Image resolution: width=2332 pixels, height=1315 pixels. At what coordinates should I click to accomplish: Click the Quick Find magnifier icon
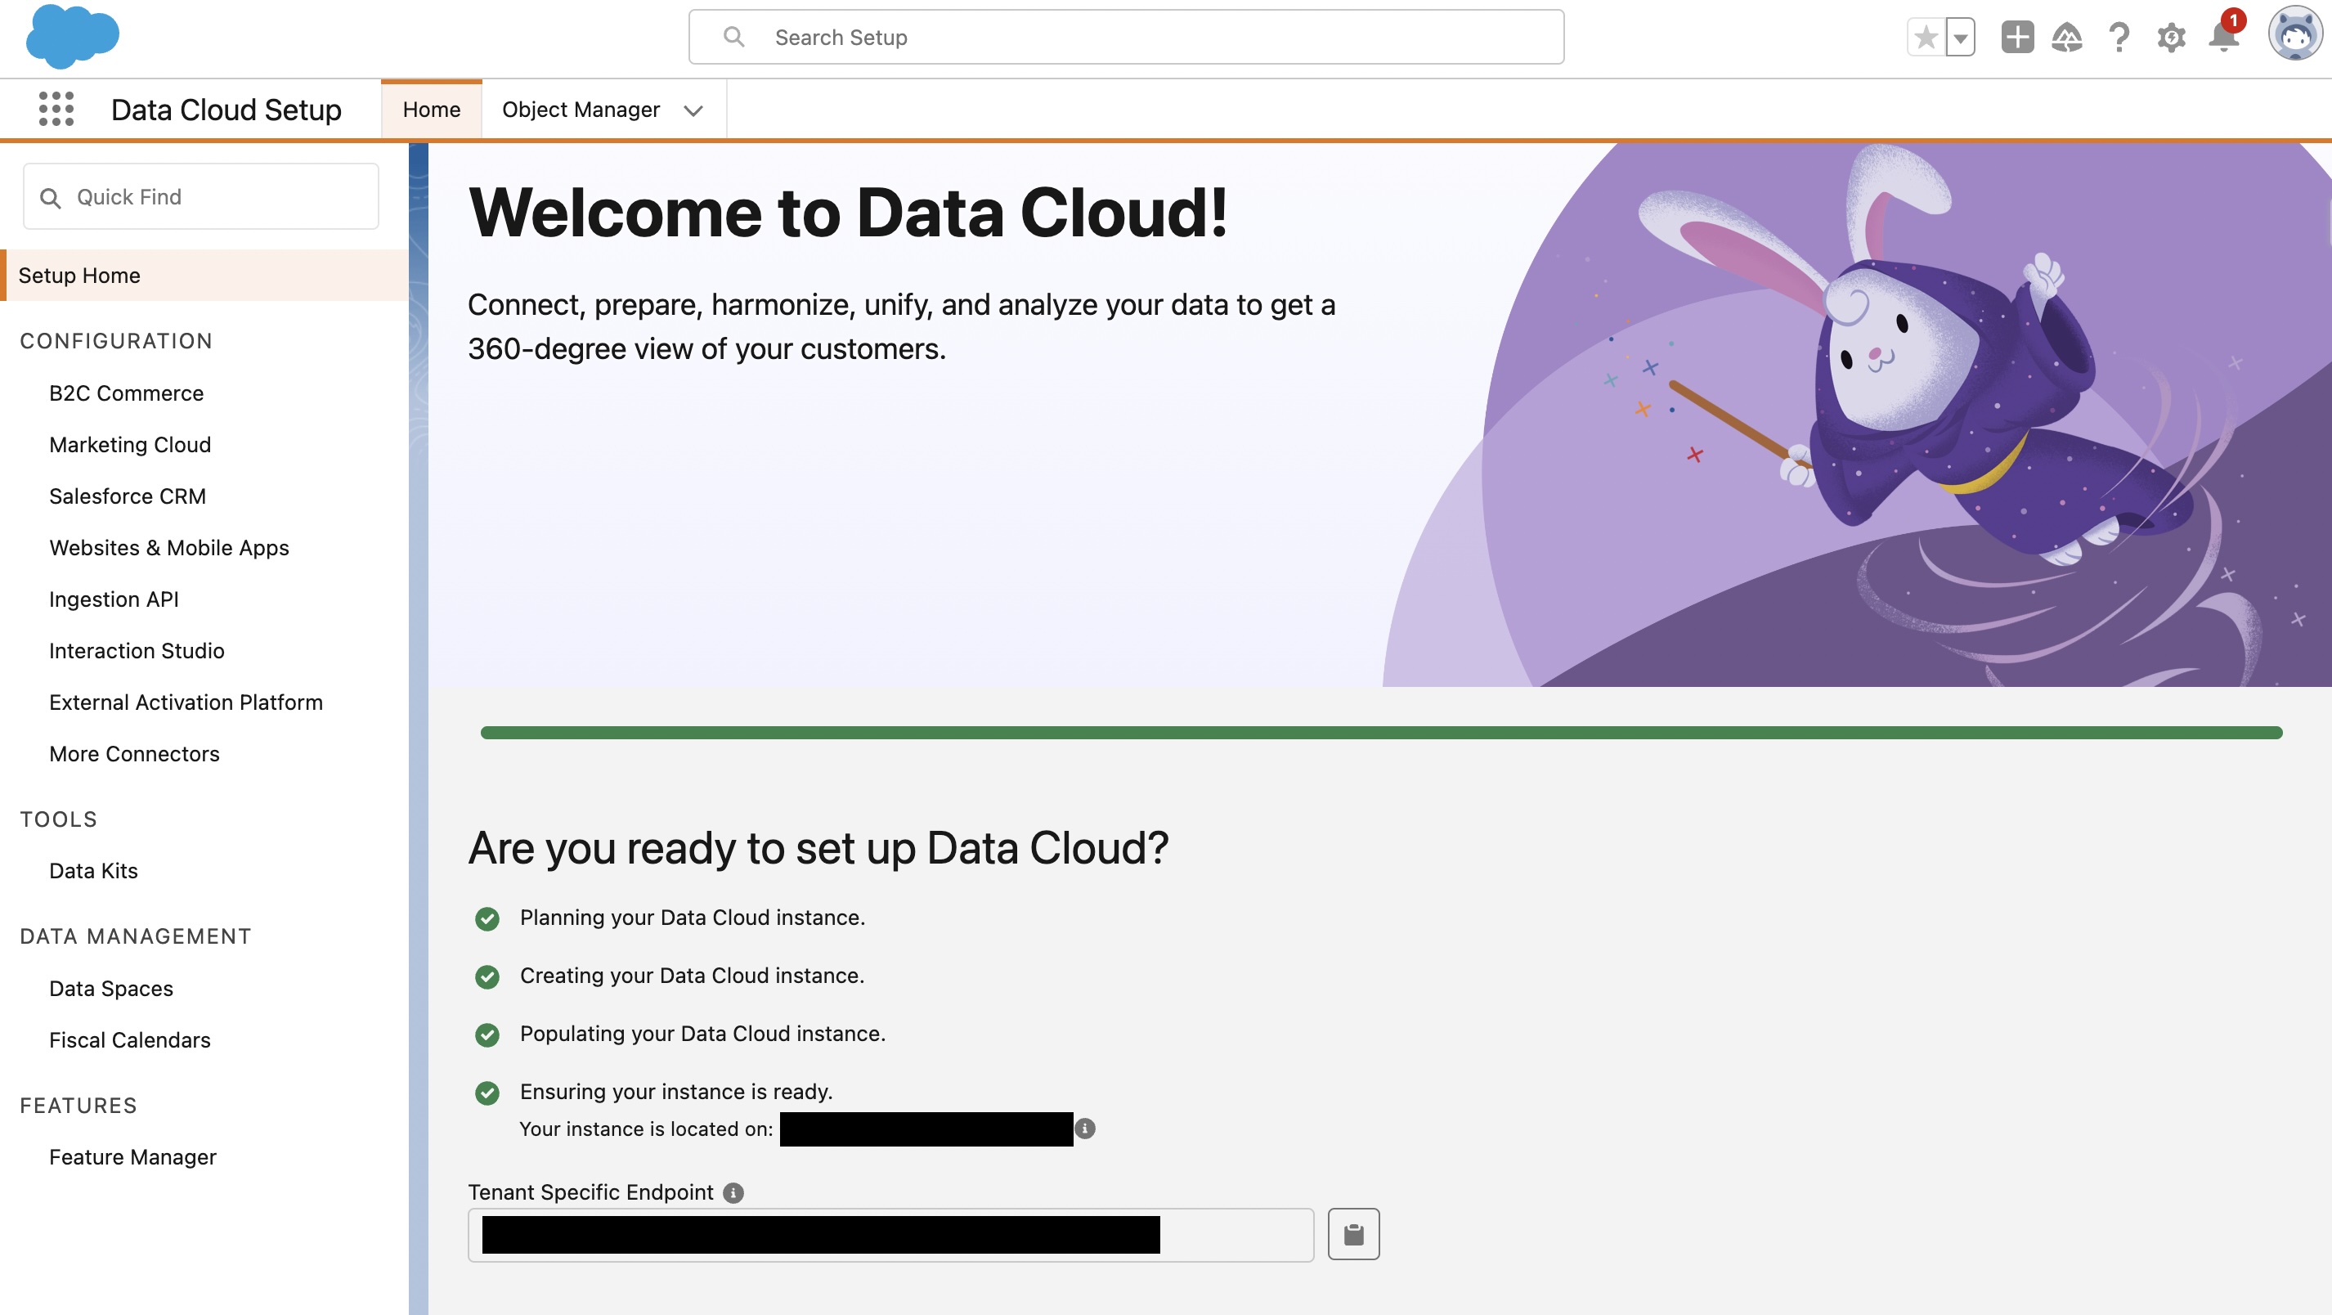pyautogui.click(x=51, y=199)
